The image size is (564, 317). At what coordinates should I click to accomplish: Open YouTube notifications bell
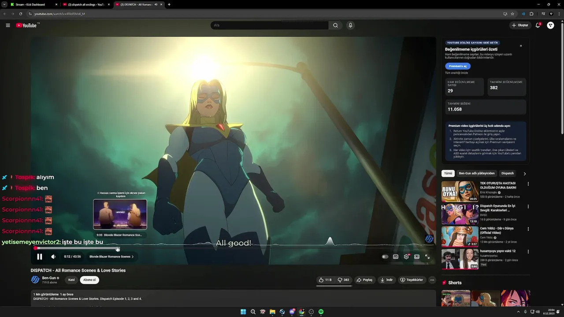pyautogui.click(x=538, y=25)
